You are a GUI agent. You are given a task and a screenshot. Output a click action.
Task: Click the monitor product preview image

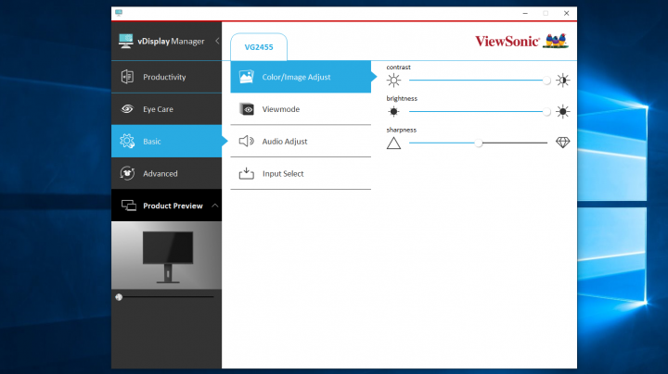coord(168,256)
